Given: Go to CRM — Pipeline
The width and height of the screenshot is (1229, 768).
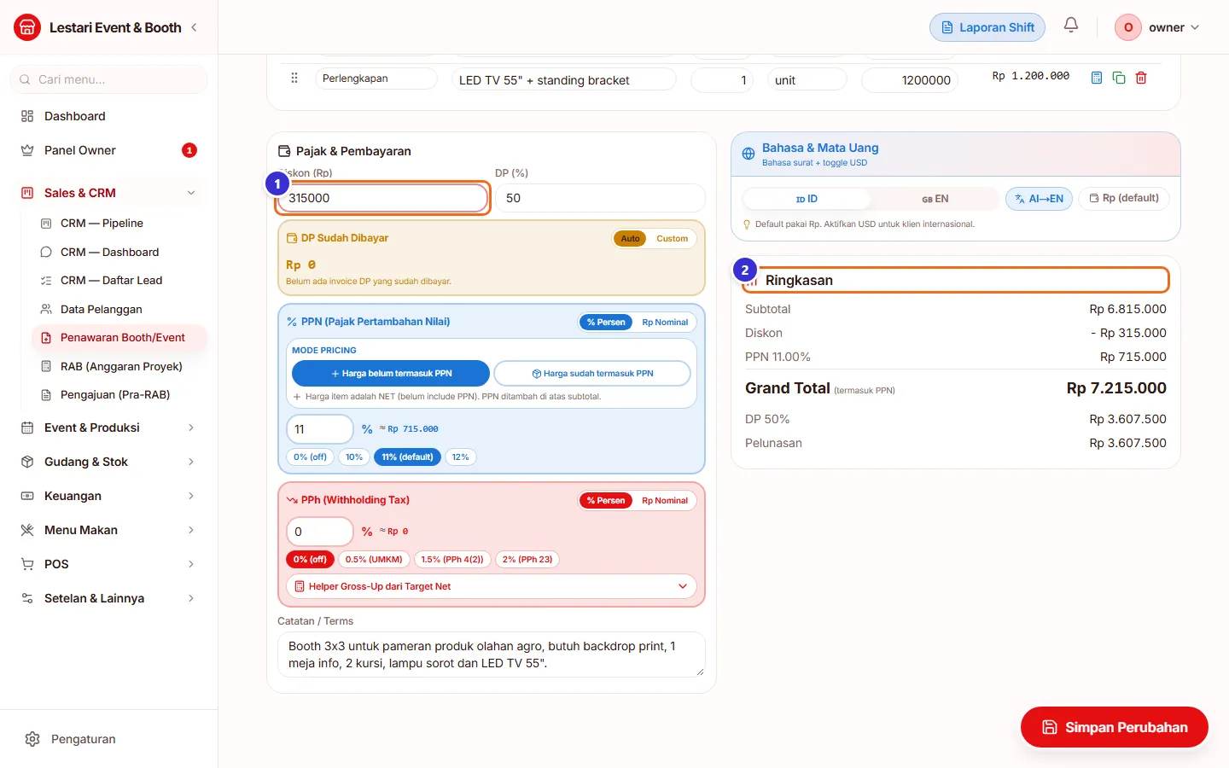Looking at the screenshot, I should [x=119, y=224].
